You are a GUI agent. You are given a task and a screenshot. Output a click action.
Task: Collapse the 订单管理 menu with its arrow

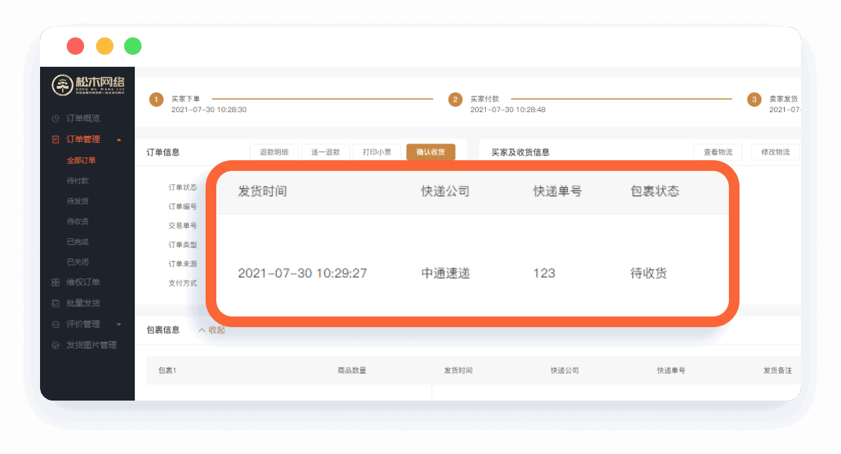119,140
